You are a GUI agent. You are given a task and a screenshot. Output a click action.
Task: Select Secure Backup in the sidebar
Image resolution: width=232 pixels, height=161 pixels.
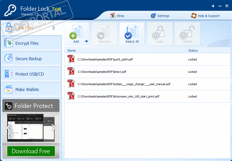tap(31, 59)
